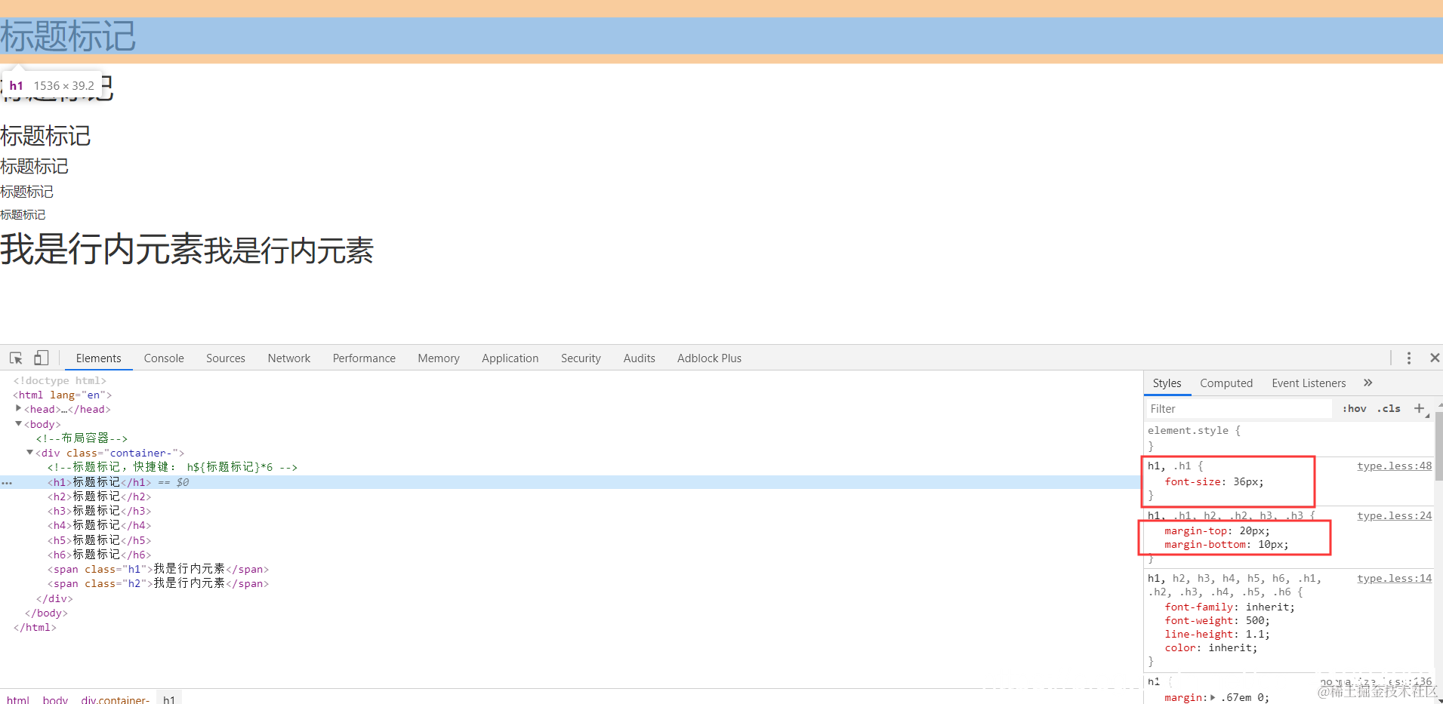Open the Event Listeners tab
This screenshot has width=1443, height=704.
click(1309, 383)
